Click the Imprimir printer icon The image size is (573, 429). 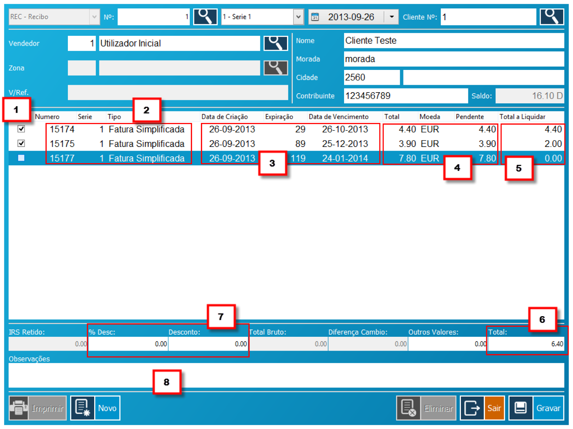click(x=19, y=408)
